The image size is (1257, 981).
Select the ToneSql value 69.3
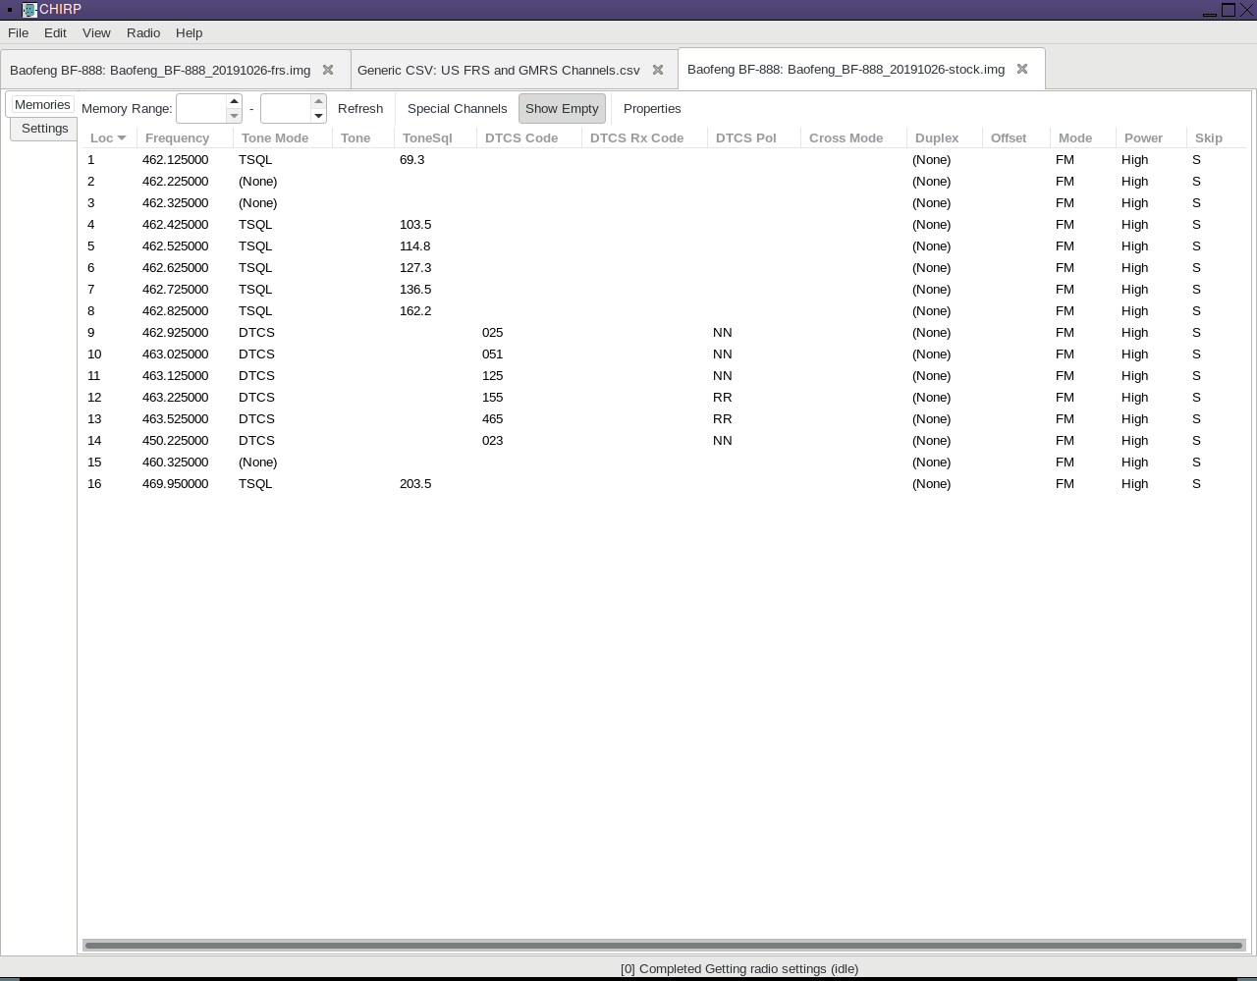tap(412, 159)
